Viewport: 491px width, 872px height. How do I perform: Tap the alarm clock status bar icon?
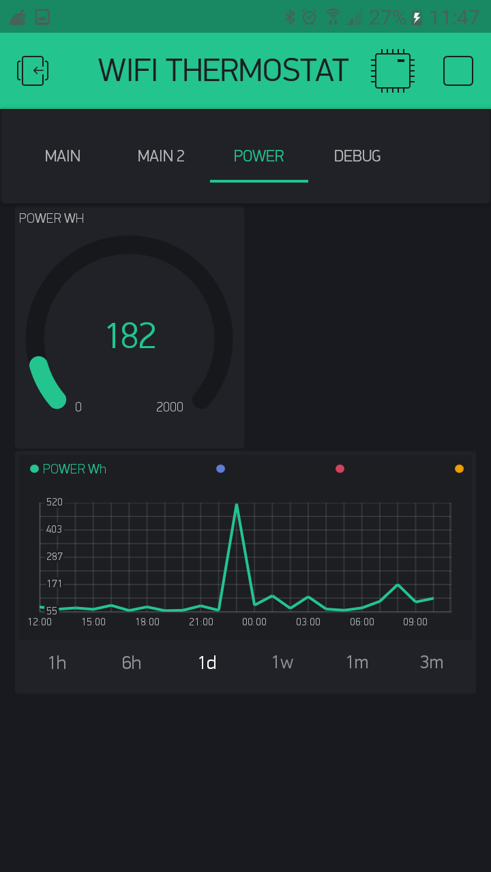(x=310, y=17)
